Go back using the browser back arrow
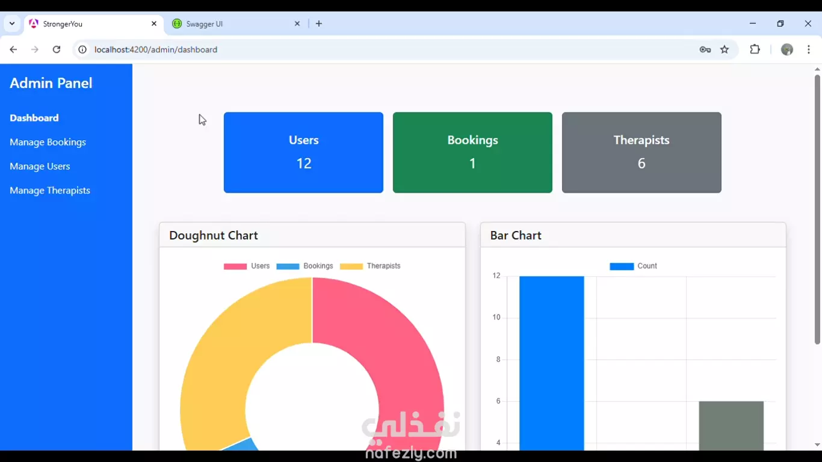 click(13, 49)
